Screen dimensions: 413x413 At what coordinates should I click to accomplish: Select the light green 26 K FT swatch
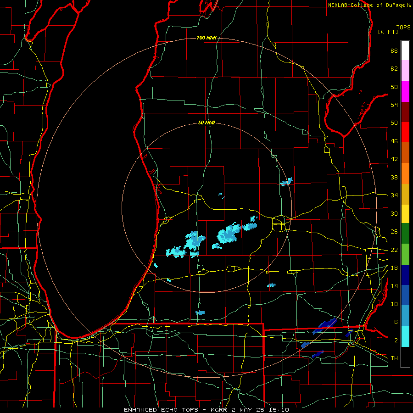405,254
